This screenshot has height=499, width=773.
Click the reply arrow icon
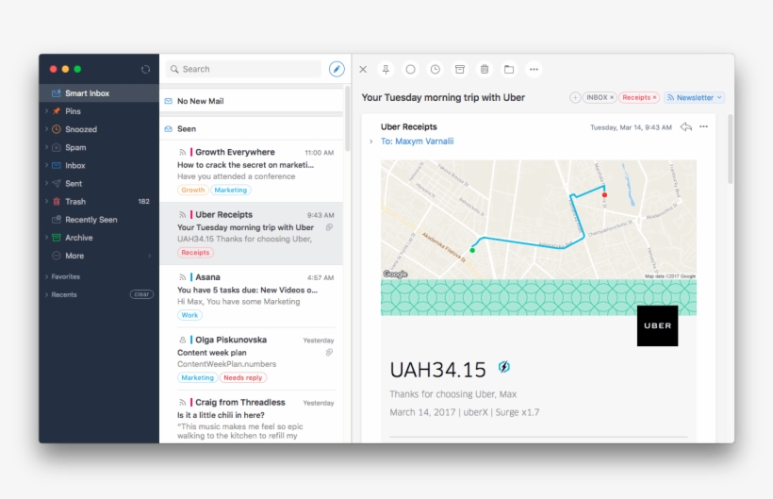[685, 126]
